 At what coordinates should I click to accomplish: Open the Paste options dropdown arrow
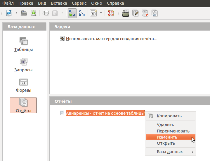click(x=62, y=13)
